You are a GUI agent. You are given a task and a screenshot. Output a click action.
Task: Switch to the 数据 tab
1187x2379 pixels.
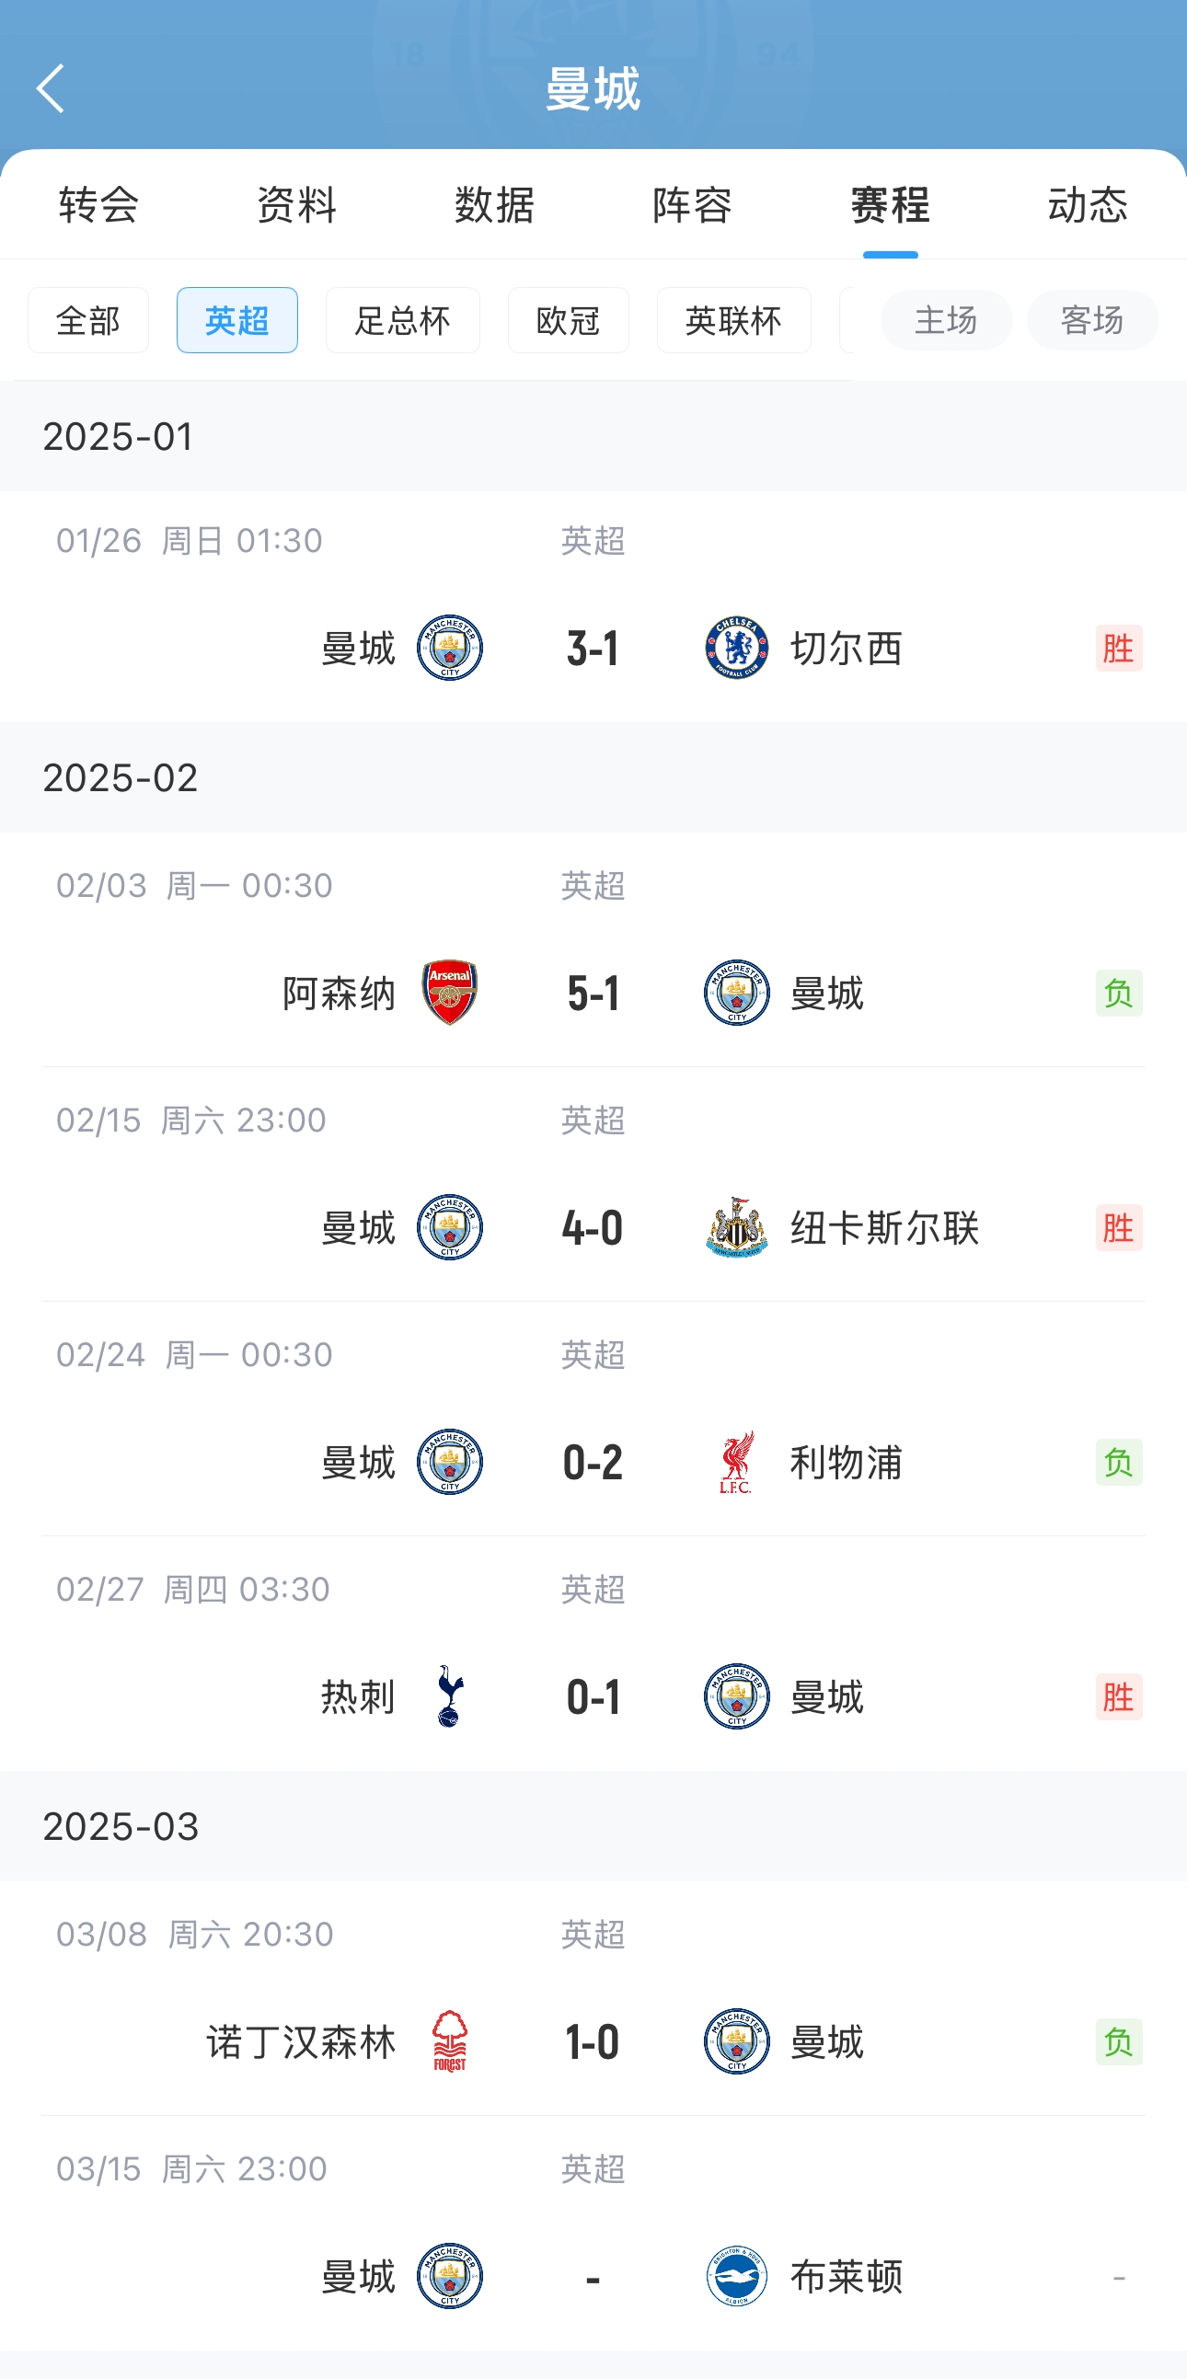click(x=494, y=204)
